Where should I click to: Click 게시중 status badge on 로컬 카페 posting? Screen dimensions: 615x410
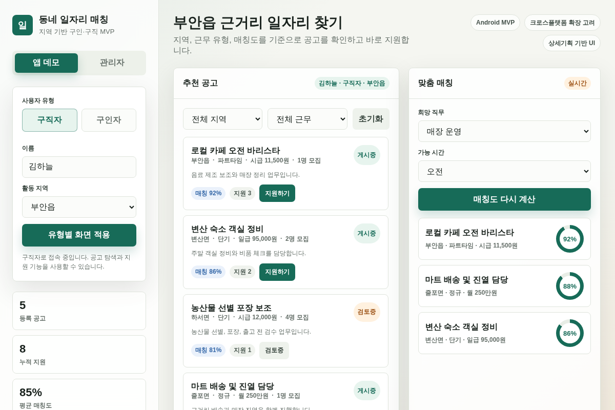[x=367, y=155]
